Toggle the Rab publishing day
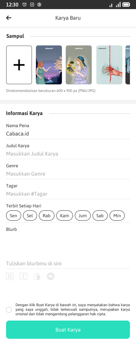Image resolution: width=136 pixels, height=355 pixels. coord(46,216)
